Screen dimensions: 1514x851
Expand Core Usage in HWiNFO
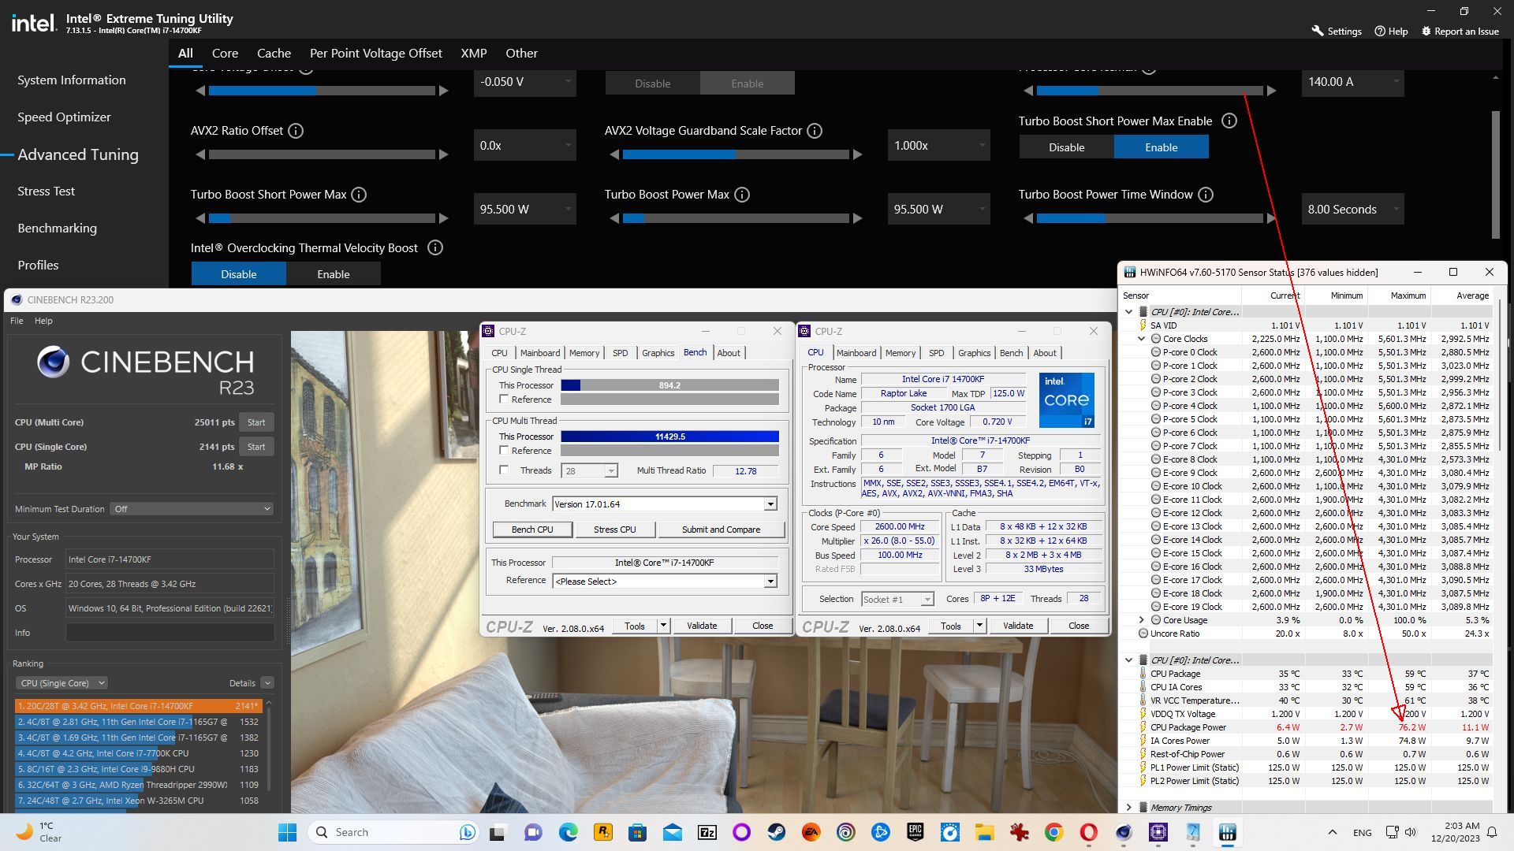[x=1141, y=620]
